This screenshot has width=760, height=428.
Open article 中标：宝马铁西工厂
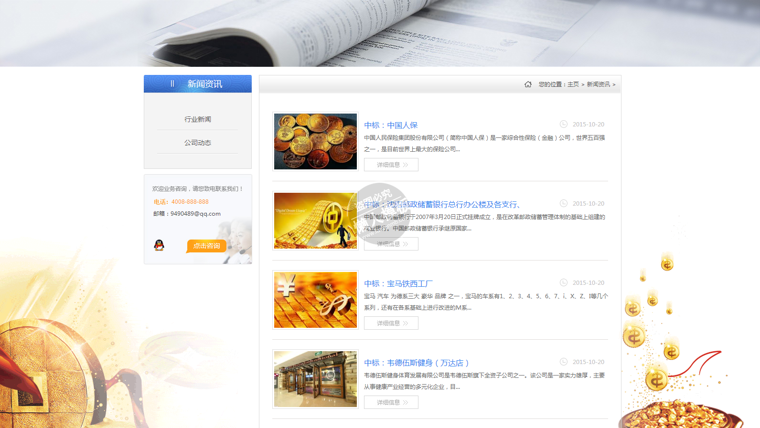click(x=398, y=283)
